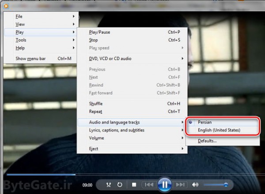Click the Next track button

point(180,185)
